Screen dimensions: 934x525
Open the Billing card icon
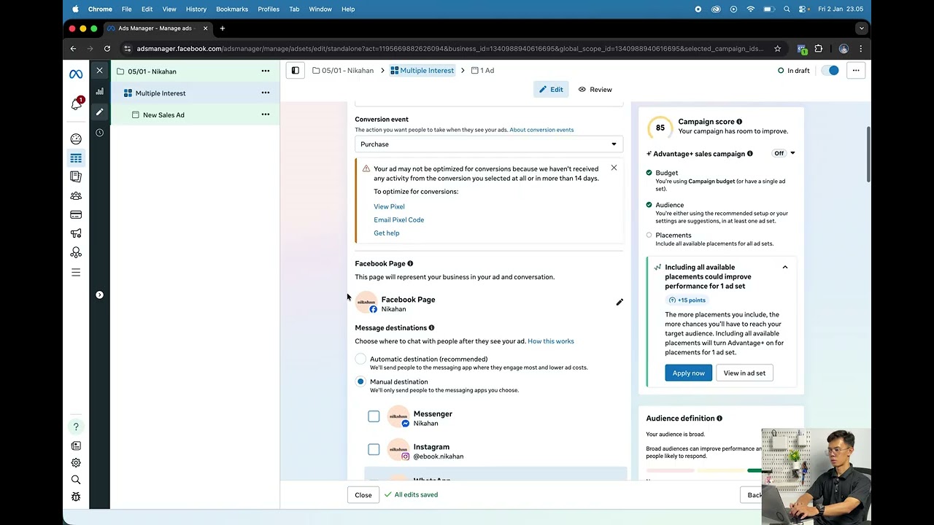coord(76,214)
